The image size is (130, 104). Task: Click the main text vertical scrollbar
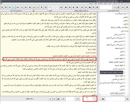pos(97,54)
